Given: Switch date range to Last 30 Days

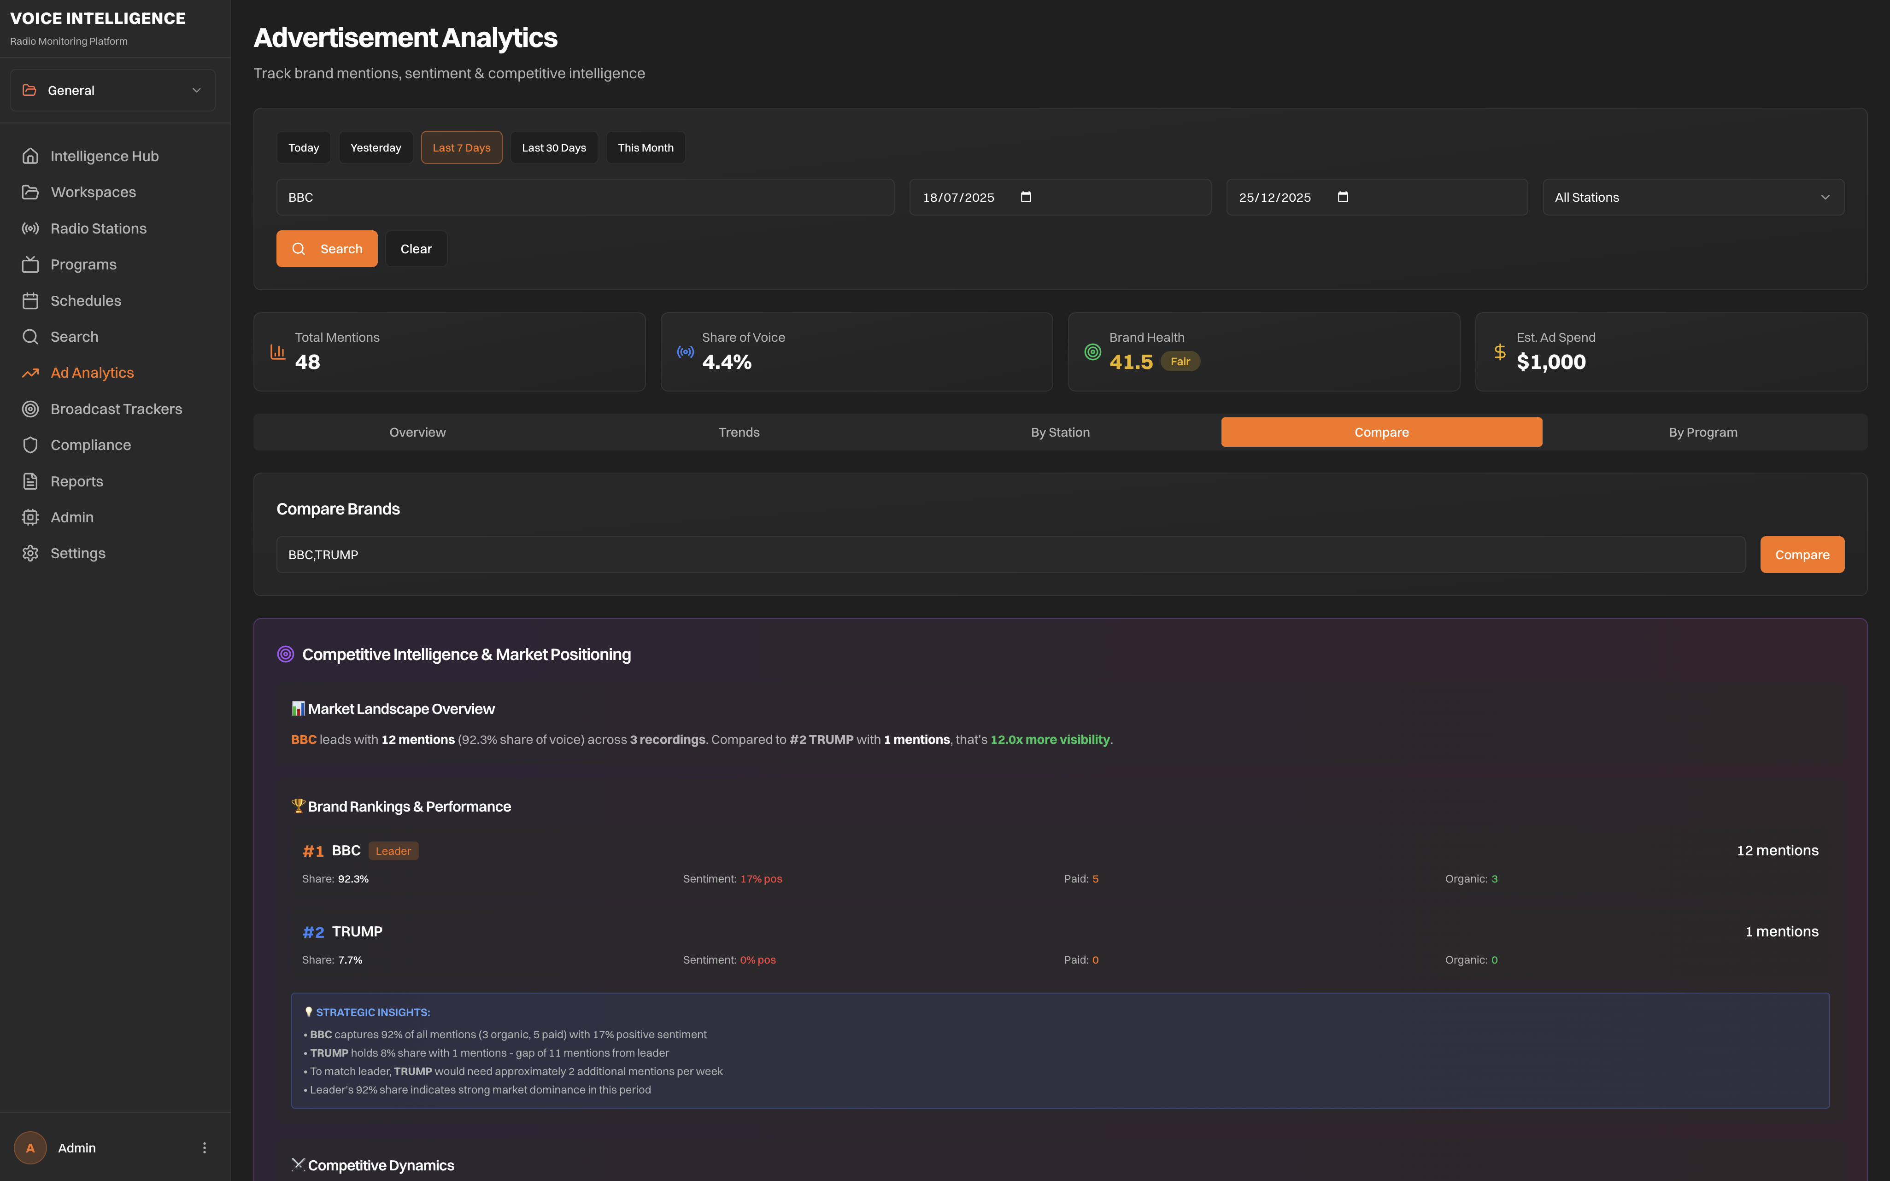Looking at the screenshot, I should click(553, 147).
